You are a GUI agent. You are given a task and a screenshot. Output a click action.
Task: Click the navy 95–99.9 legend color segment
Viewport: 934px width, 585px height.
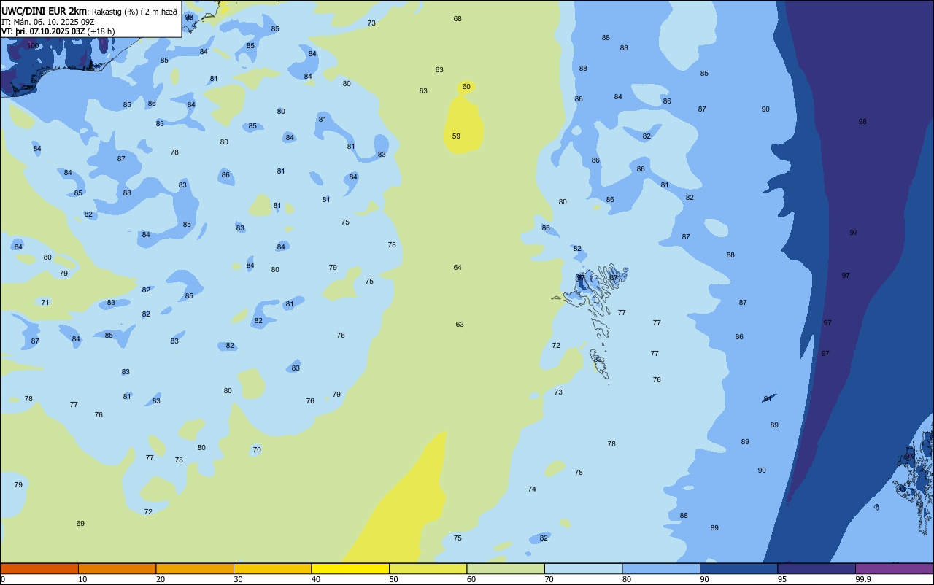click(817, 568)
